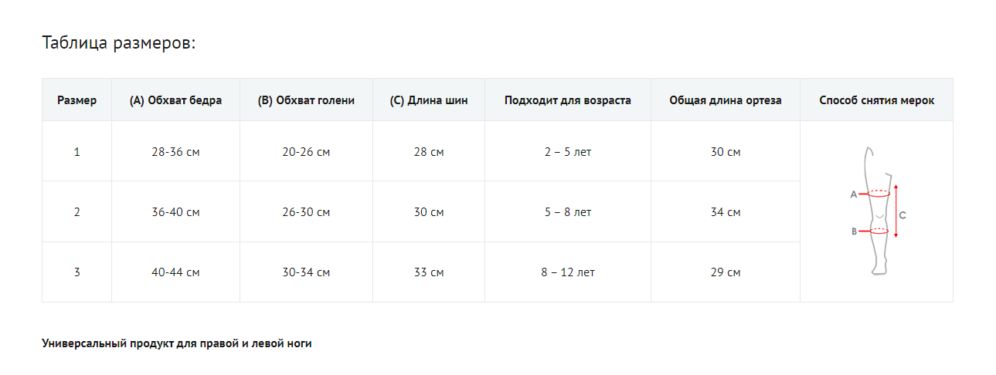Image resolution: width=996 pixels, height=375 pixels.
Task: Click the "2 – 5 лет" age cell
Action: (x=567, y=152)
